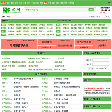Open 经典文章 in the top navigation bar

(63, 3)
